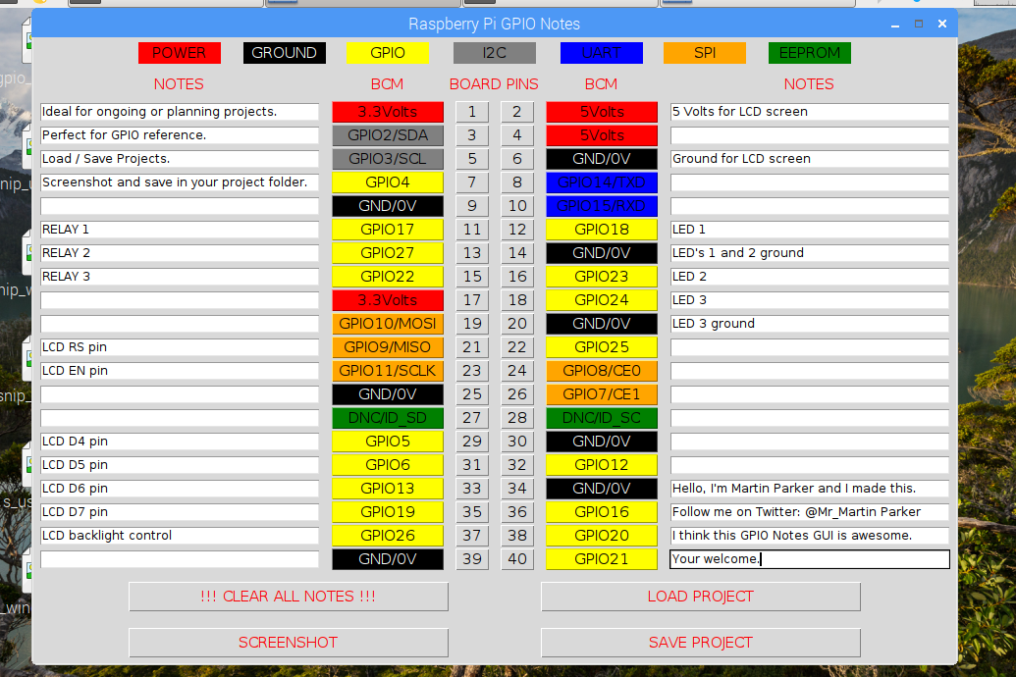Select the GPIO21 pin label

pos(602,559)
